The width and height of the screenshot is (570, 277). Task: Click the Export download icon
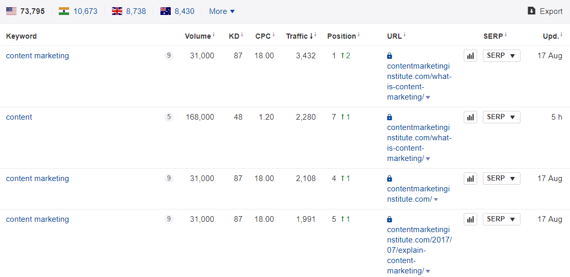(531, 11)
